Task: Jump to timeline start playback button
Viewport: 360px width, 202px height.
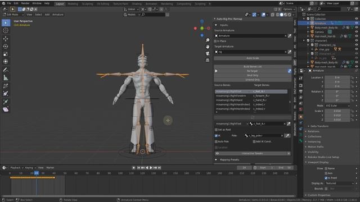Action: click(138, 168)
